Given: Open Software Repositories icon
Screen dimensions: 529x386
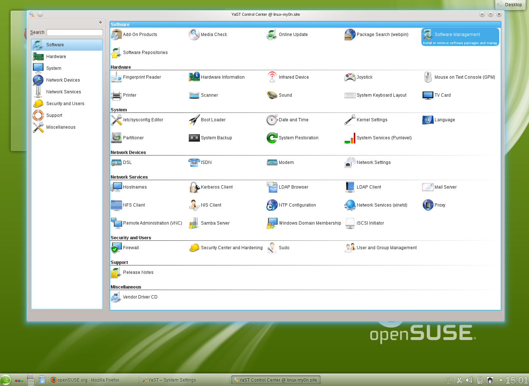Looking at the screenshot, I should (116, 53).
